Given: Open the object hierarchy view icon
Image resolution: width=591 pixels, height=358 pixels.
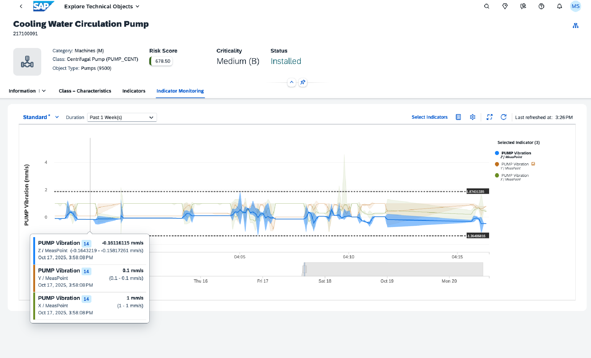Looking at the screenshot, I should pos(576,25).
